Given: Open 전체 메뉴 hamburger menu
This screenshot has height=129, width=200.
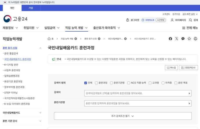Looking at the screenshot, I should tap(190, 28).
